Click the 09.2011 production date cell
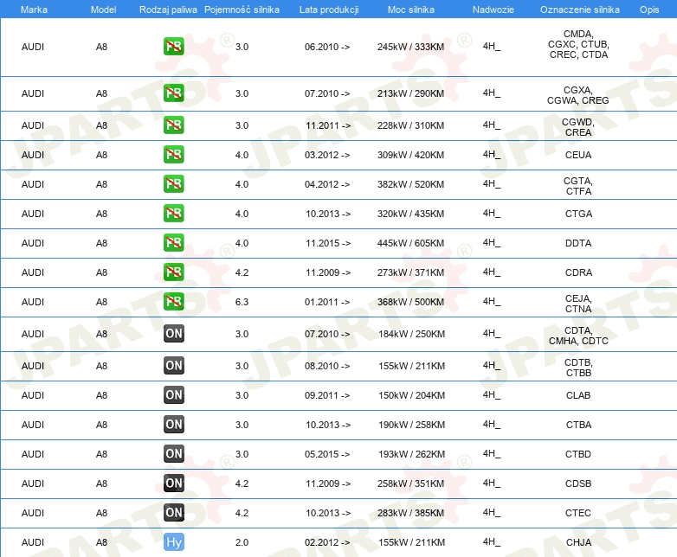Screen dimensions: 677x557 click(x=327, y=395)
